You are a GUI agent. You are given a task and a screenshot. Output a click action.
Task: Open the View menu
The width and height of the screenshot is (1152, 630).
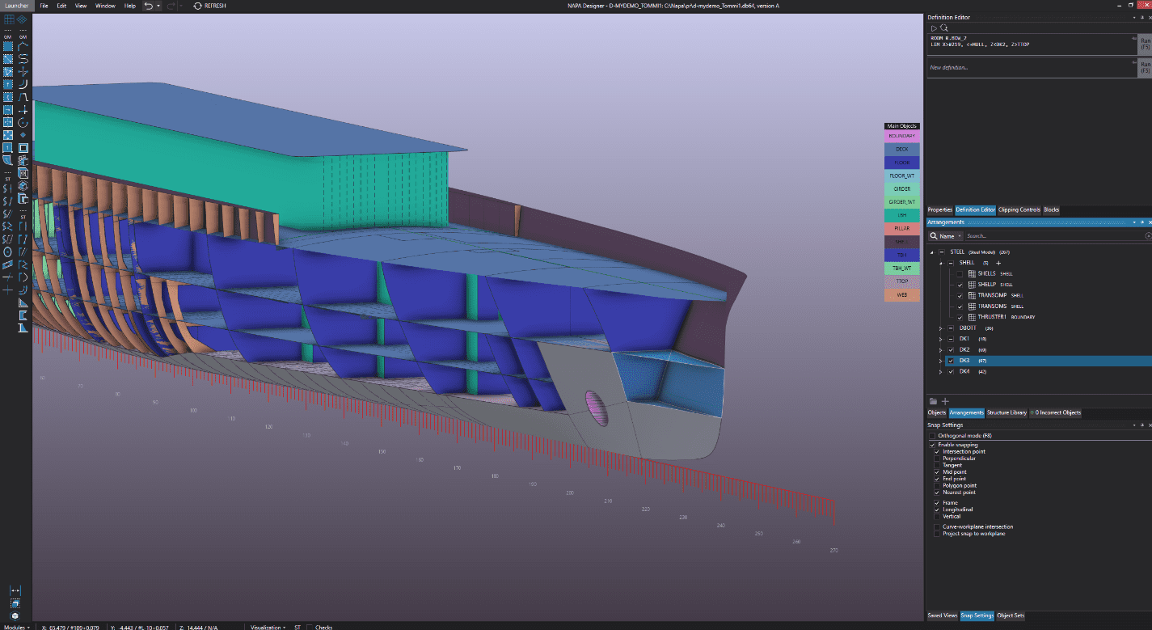pos(80,6)
